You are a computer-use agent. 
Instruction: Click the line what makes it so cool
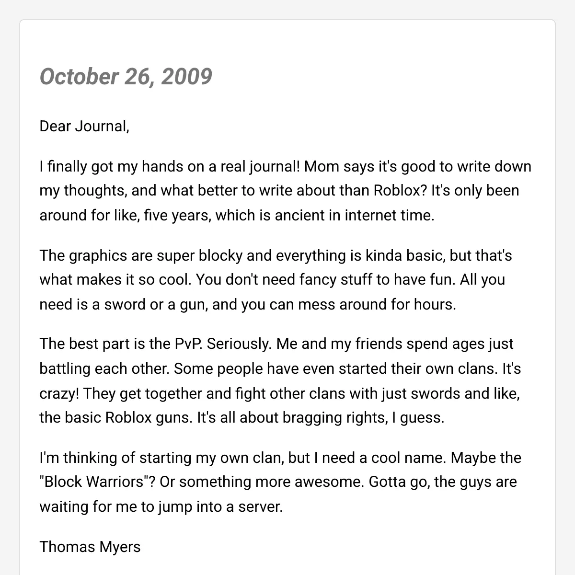pyautogui.click(x=272, y=280)
